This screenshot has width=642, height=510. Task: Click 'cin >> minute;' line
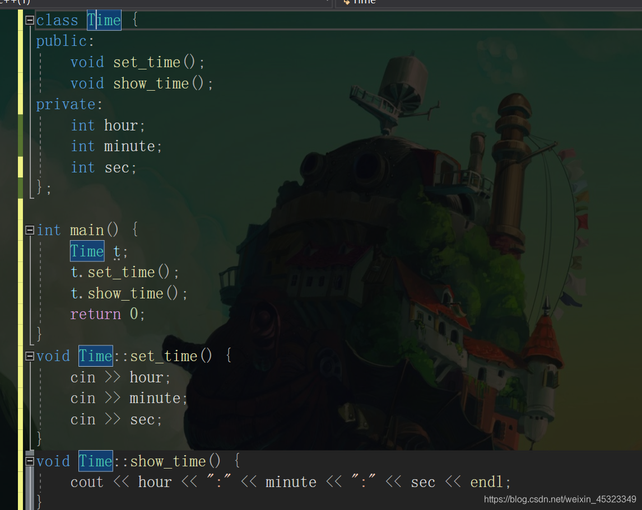[128, 398]
